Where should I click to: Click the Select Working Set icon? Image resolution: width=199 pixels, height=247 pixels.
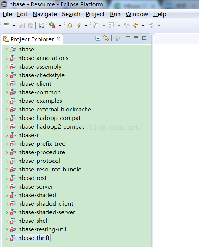(x=118, y=38)
